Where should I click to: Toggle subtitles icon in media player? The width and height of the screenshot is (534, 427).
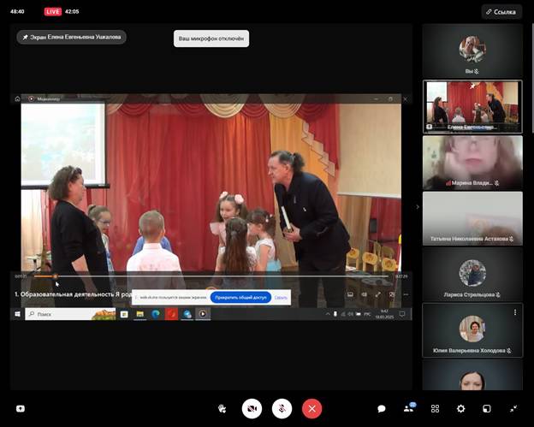[350, 294]
